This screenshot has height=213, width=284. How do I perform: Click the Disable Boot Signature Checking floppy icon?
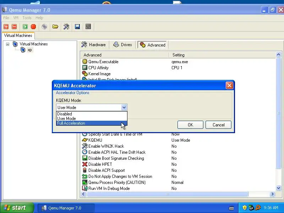click(84, 158)
